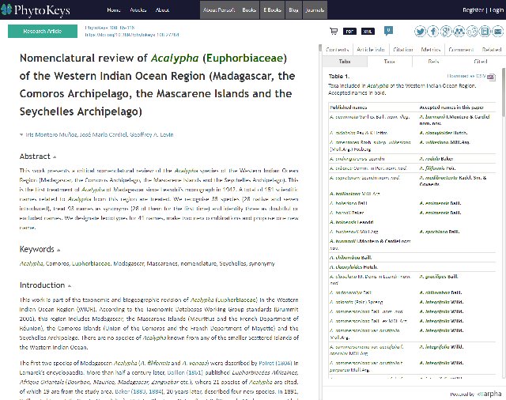
Task: Share the article on Facebook
Action: tap(433, 32)
